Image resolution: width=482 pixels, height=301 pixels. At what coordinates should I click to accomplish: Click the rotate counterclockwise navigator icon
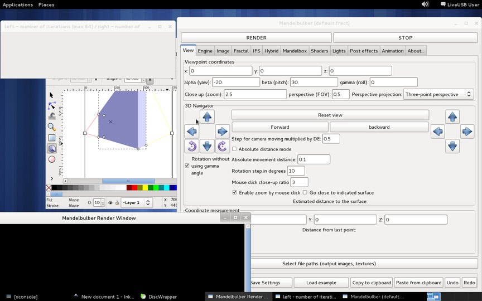(x=192, y=146)
